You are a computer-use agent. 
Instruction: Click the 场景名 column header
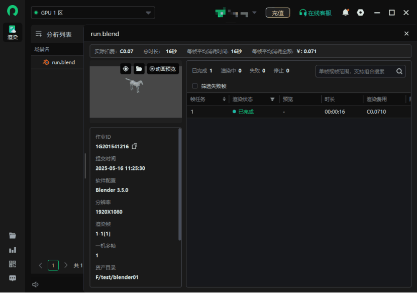[42, 49]
